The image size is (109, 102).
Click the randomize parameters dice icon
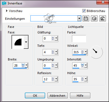[x=94, y=18]
